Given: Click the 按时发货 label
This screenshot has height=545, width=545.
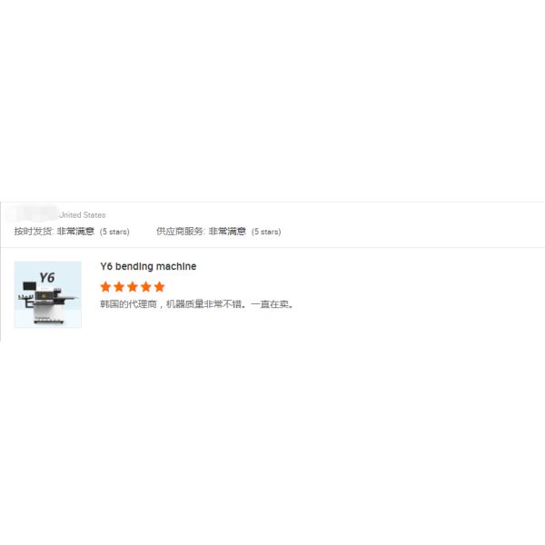Looking at the screenshot, I should (x=34, y=232).
